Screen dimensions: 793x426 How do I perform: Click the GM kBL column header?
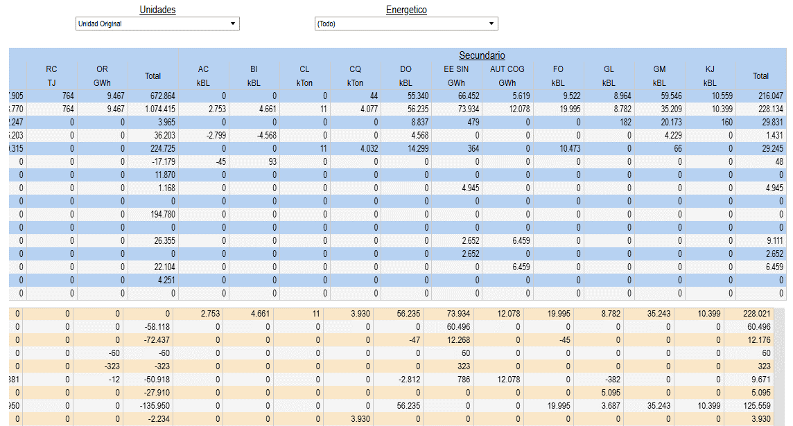[659, 76]
